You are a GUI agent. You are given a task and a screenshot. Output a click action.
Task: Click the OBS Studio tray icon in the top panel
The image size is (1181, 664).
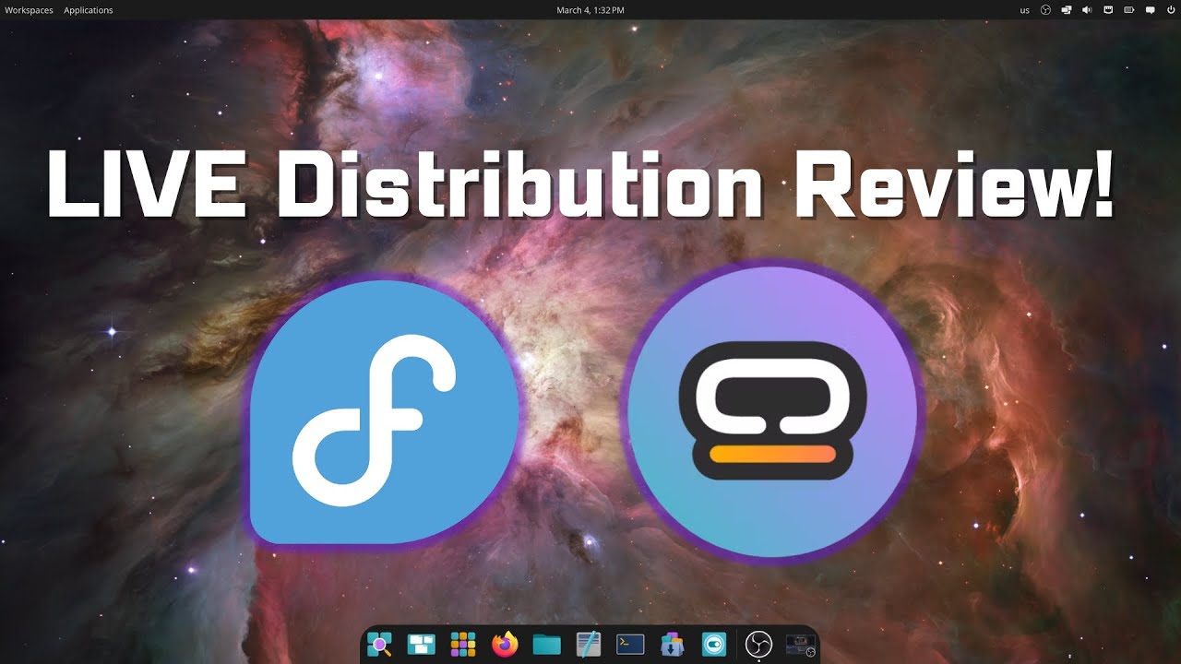pyautogui.click(x=1045, y=10)
